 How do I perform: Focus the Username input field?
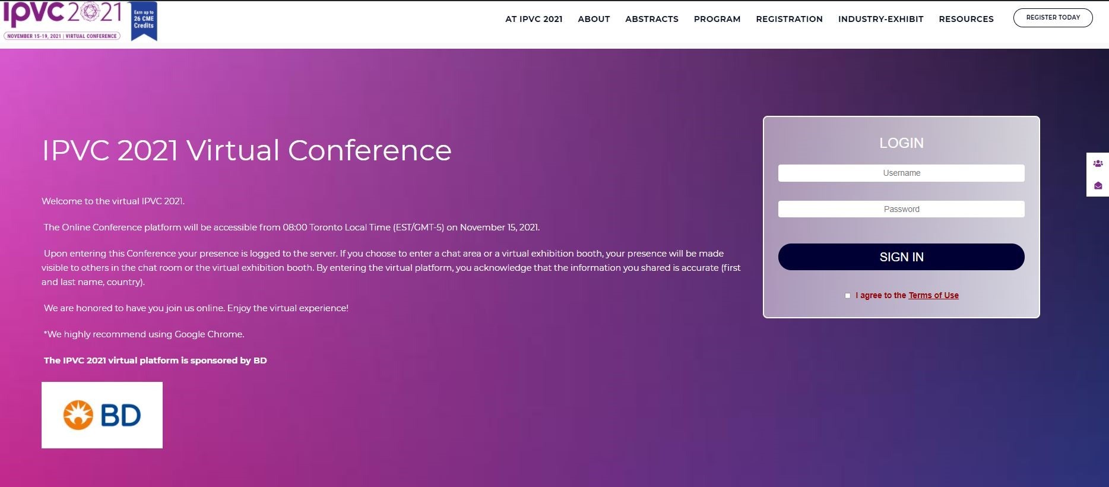pos(901,173)
